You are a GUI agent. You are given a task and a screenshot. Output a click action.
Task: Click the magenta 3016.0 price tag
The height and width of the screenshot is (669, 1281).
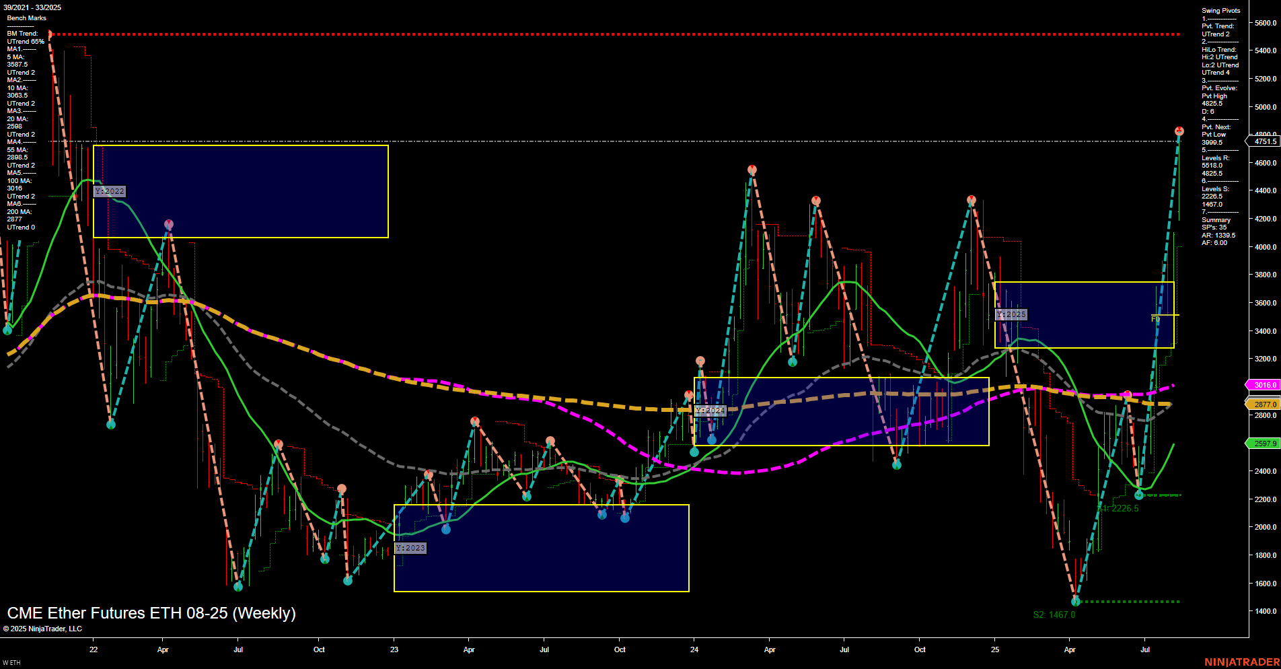tap(1264, 385)
